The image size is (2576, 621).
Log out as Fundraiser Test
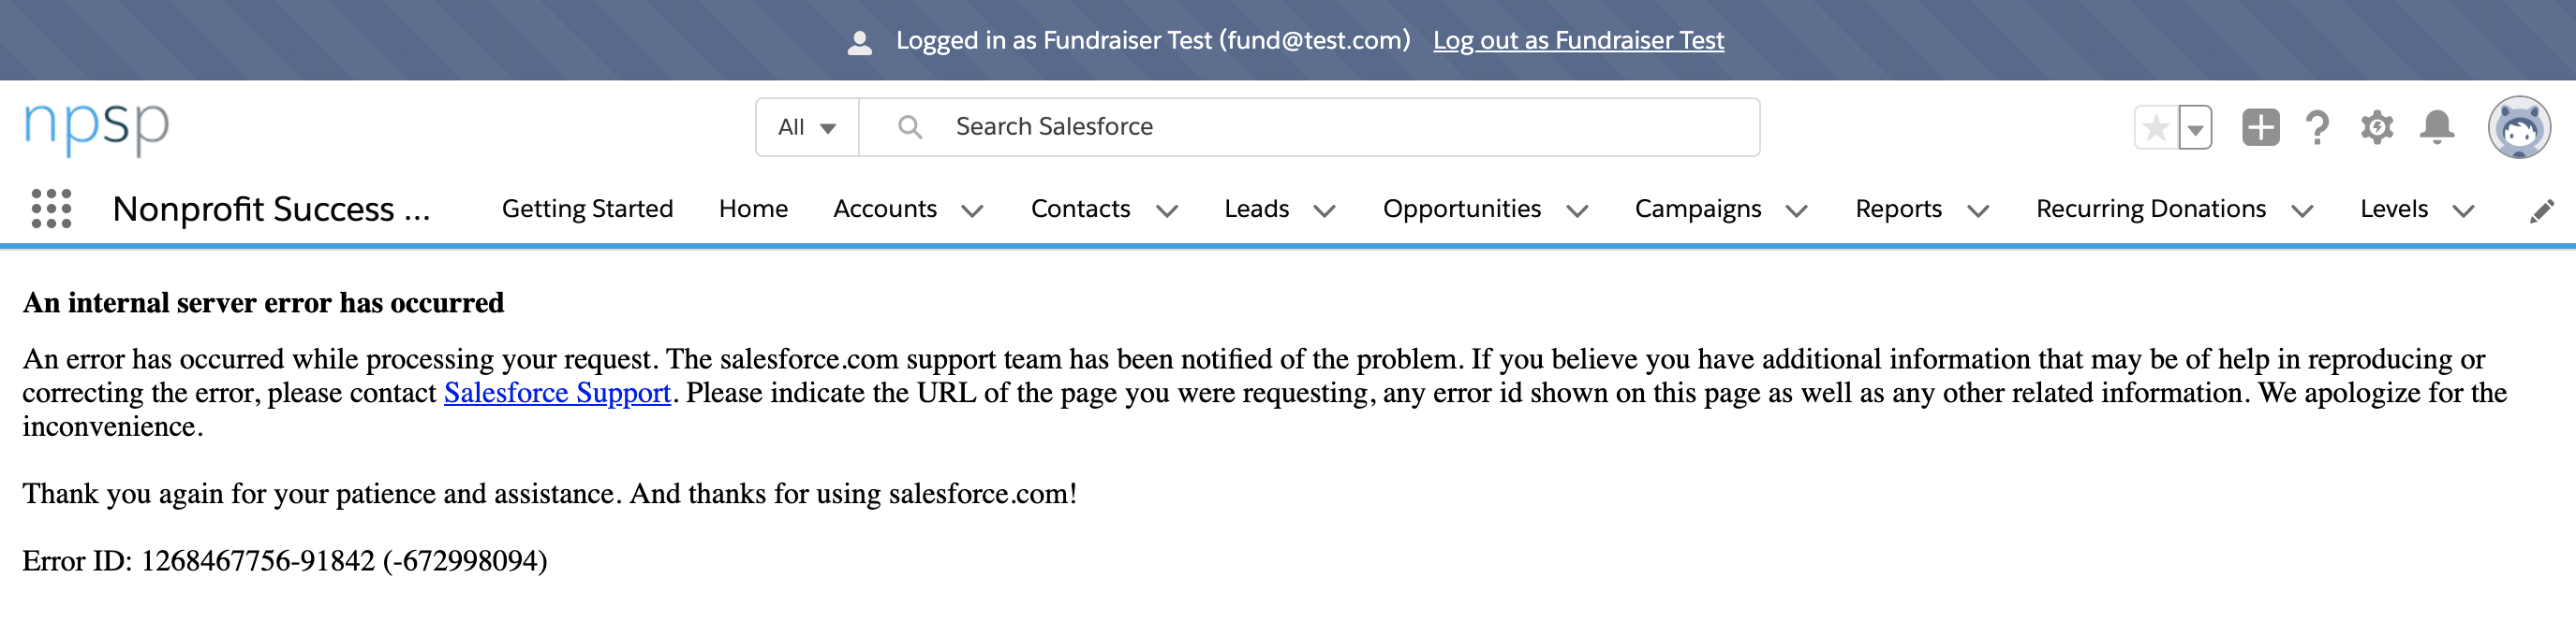point(1578,40)
